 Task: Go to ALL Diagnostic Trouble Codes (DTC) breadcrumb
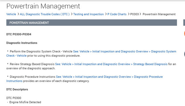coord(45,14)
